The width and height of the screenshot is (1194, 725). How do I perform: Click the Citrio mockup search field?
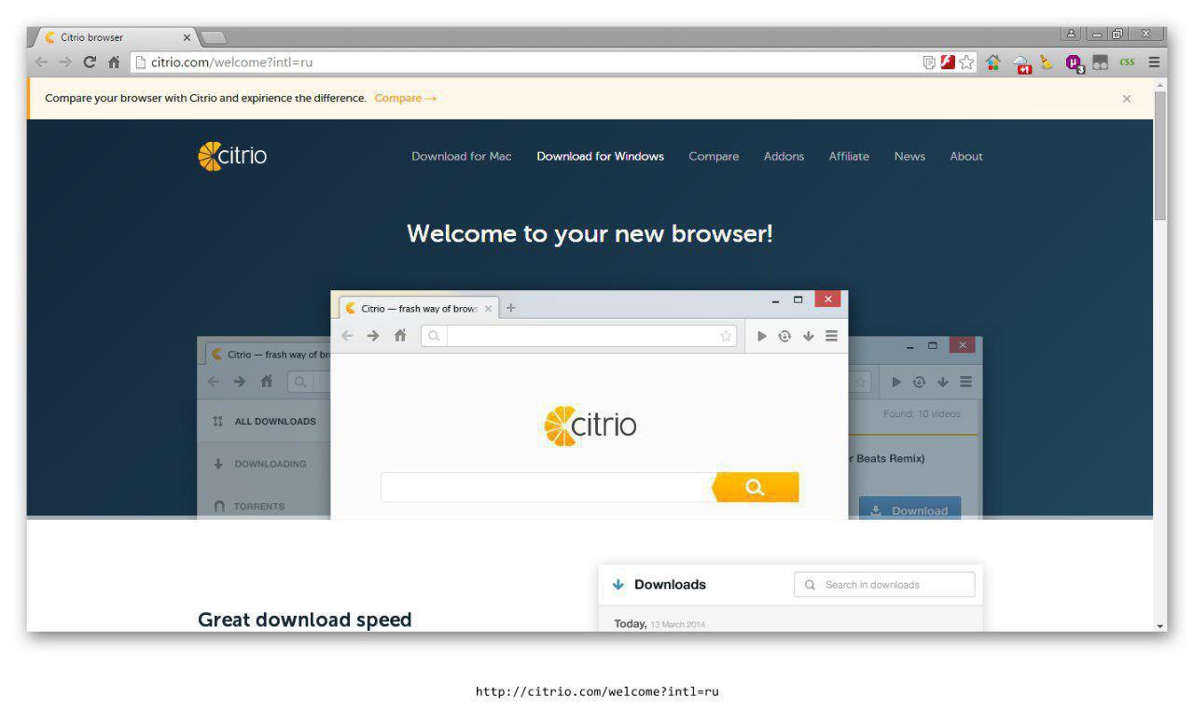tap(547, 487)
